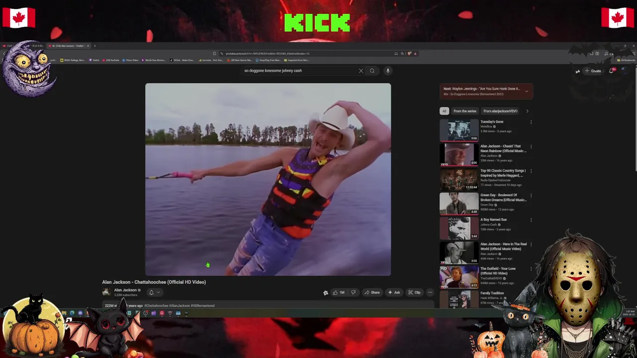637x358 pixels.
Task: Open the Alan Jackson channel name link
Action: [125, 290]
